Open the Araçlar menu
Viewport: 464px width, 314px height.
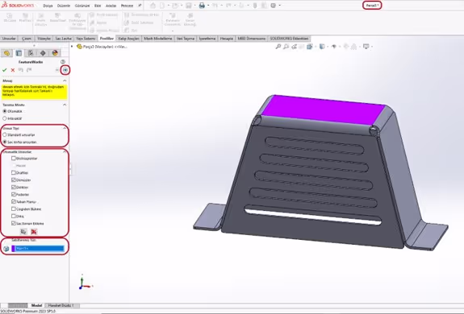pos(111,6)
